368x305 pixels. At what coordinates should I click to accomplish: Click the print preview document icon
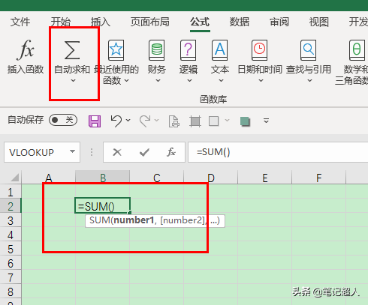coord(174,121)
